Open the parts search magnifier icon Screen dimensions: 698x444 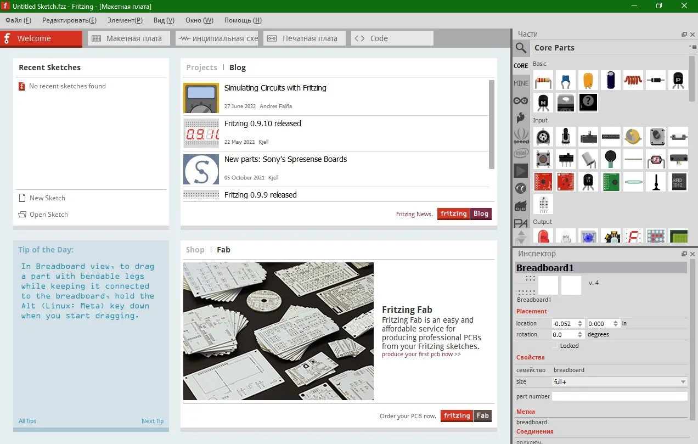pyautogui.click(x=521, y=48)
